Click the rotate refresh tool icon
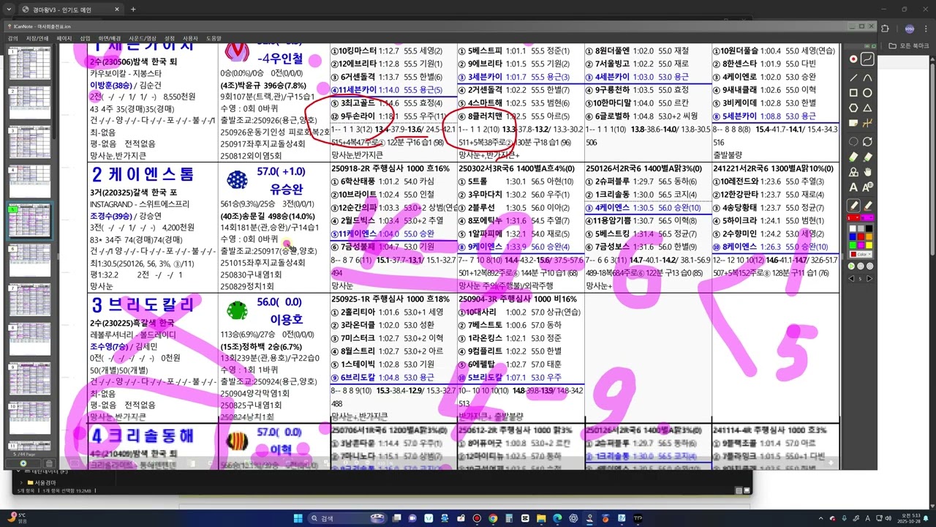This screenshot has width=936, height=527. (x=867, y=142)
